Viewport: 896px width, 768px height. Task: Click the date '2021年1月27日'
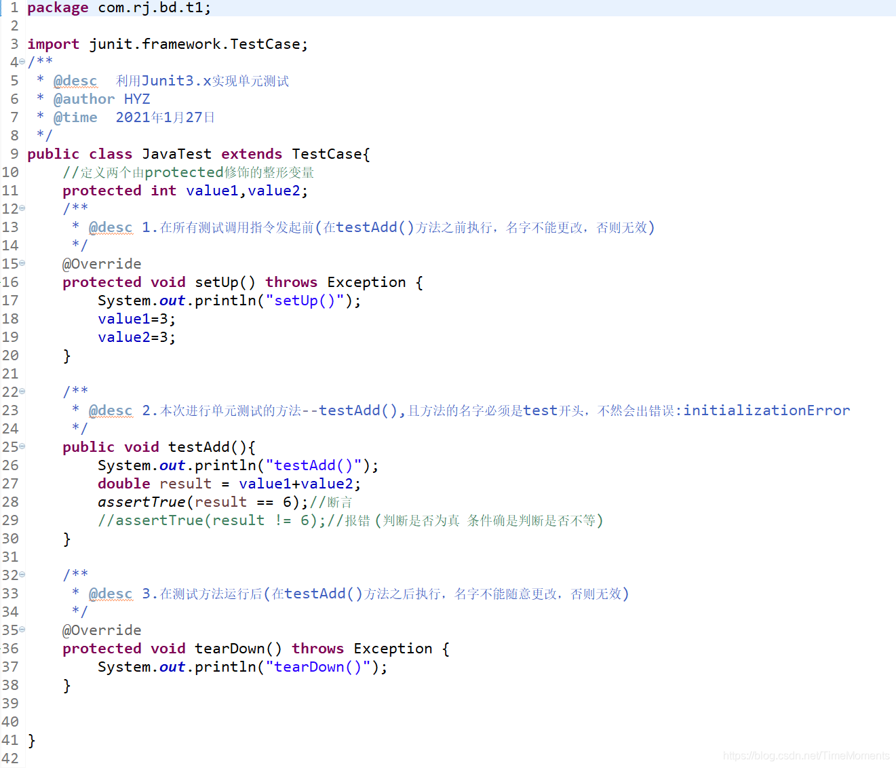click(165, 117)
